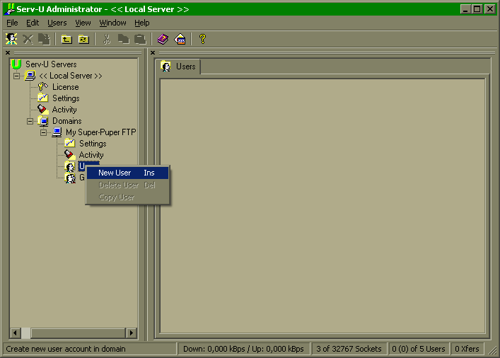500x358 pixels.
Task: Click the Serv-U title bar application icon
Action: tap(10, 9)
